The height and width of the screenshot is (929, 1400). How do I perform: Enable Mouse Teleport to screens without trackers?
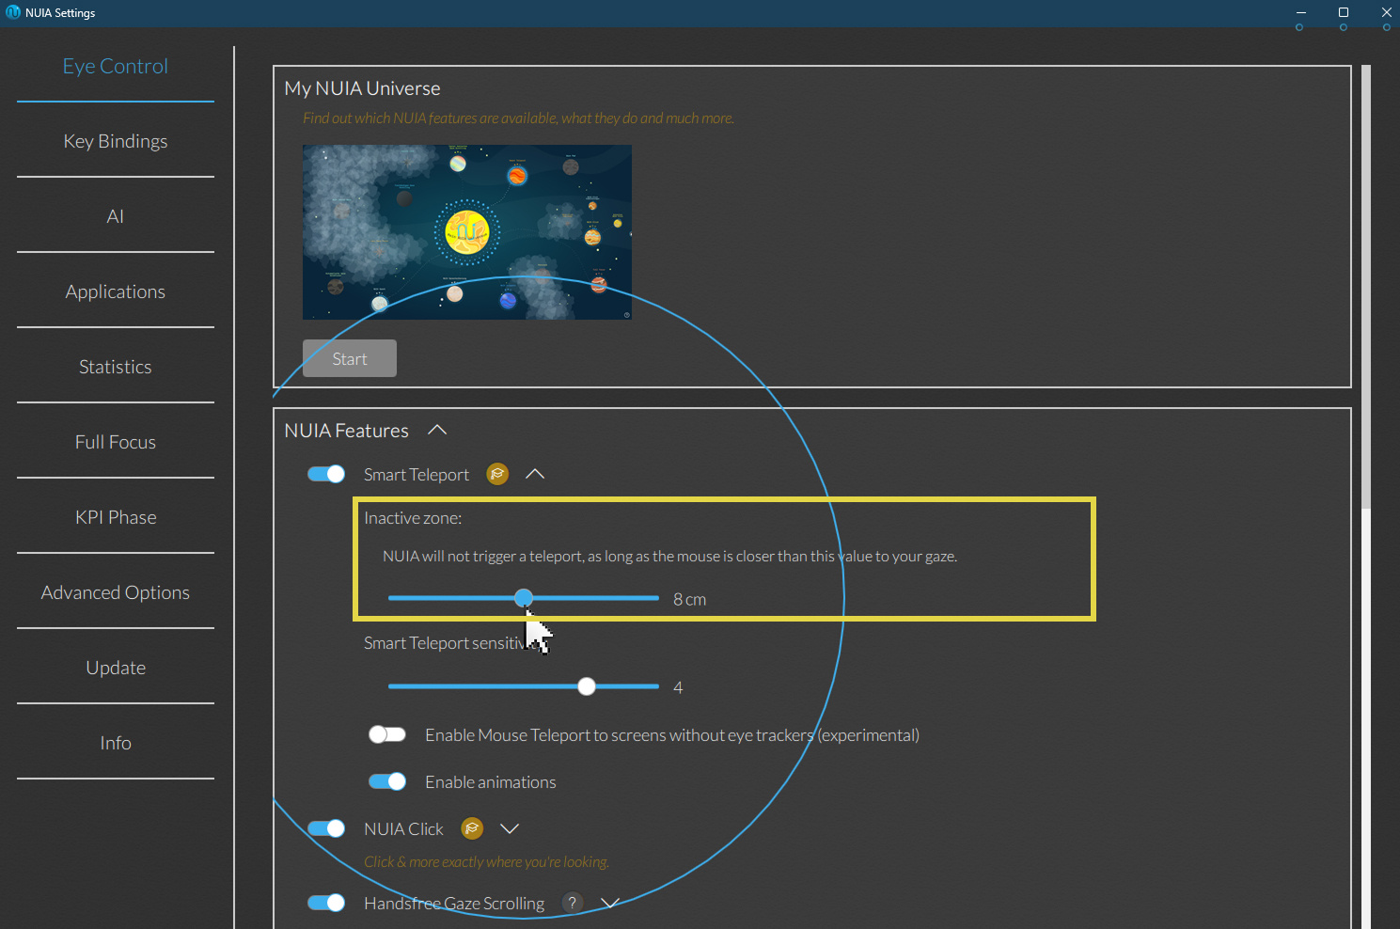click(387, 734)
